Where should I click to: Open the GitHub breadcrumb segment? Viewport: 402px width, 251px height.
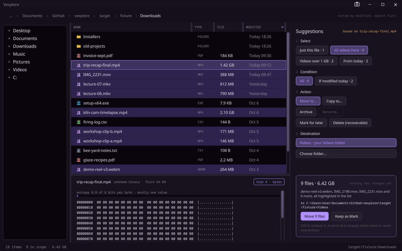coord(58,16)
